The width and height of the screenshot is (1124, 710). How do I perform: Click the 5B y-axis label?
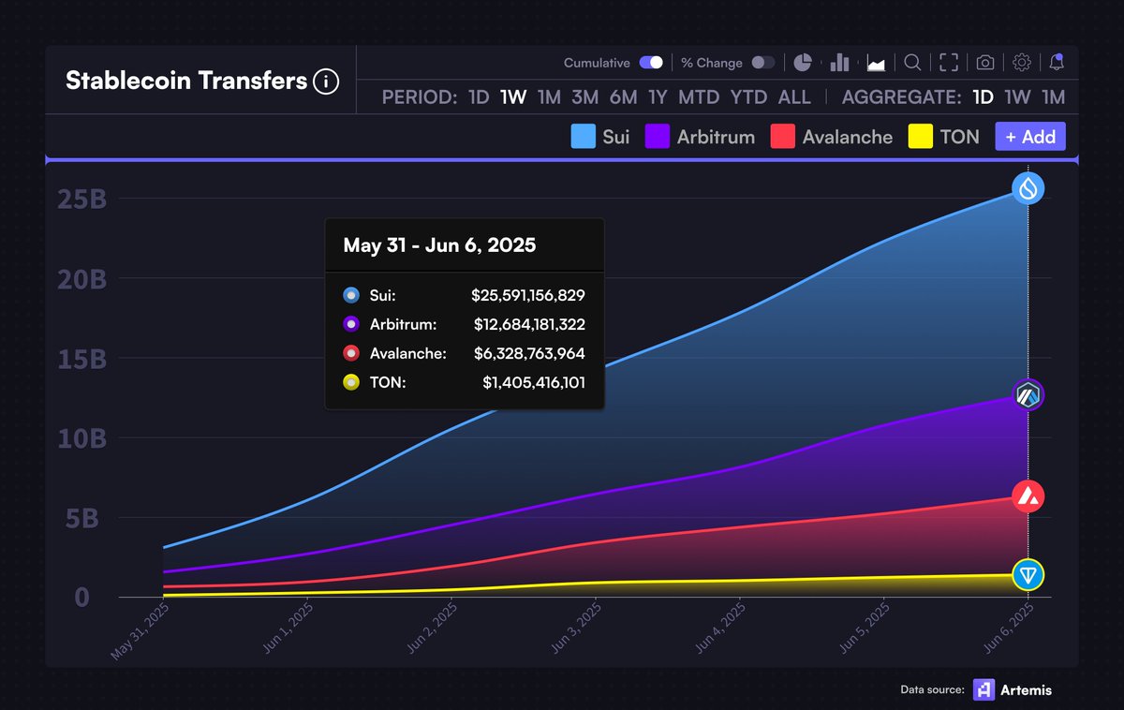81,518
